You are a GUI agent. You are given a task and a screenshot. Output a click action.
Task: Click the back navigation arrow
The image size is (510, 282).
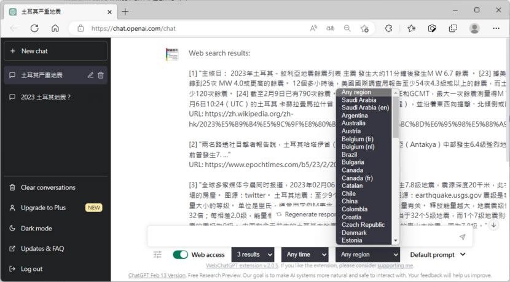pos(14,28)
